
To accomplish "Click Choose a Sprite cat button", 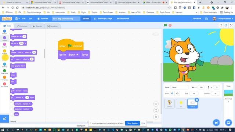I will (x=216, y=122).
